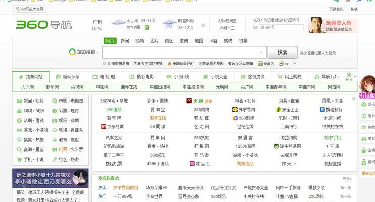Click the 京东商城 red icon

click(104, 127)
